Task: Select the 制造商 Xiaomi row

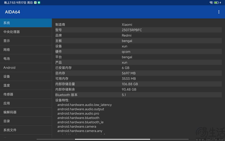Action: [x=139, y=25]
